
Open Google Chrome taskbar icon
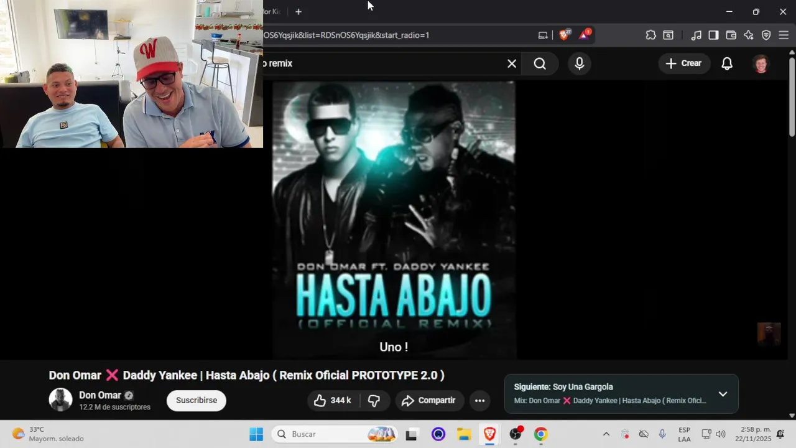pyautogui.click(x=541, y=434)
